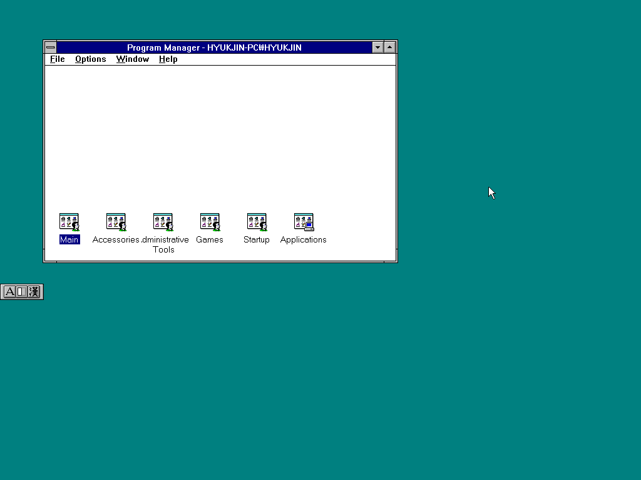Click the 'Main' label text
The height and width of the screenshot is (480, 641).
pos(69,239)
